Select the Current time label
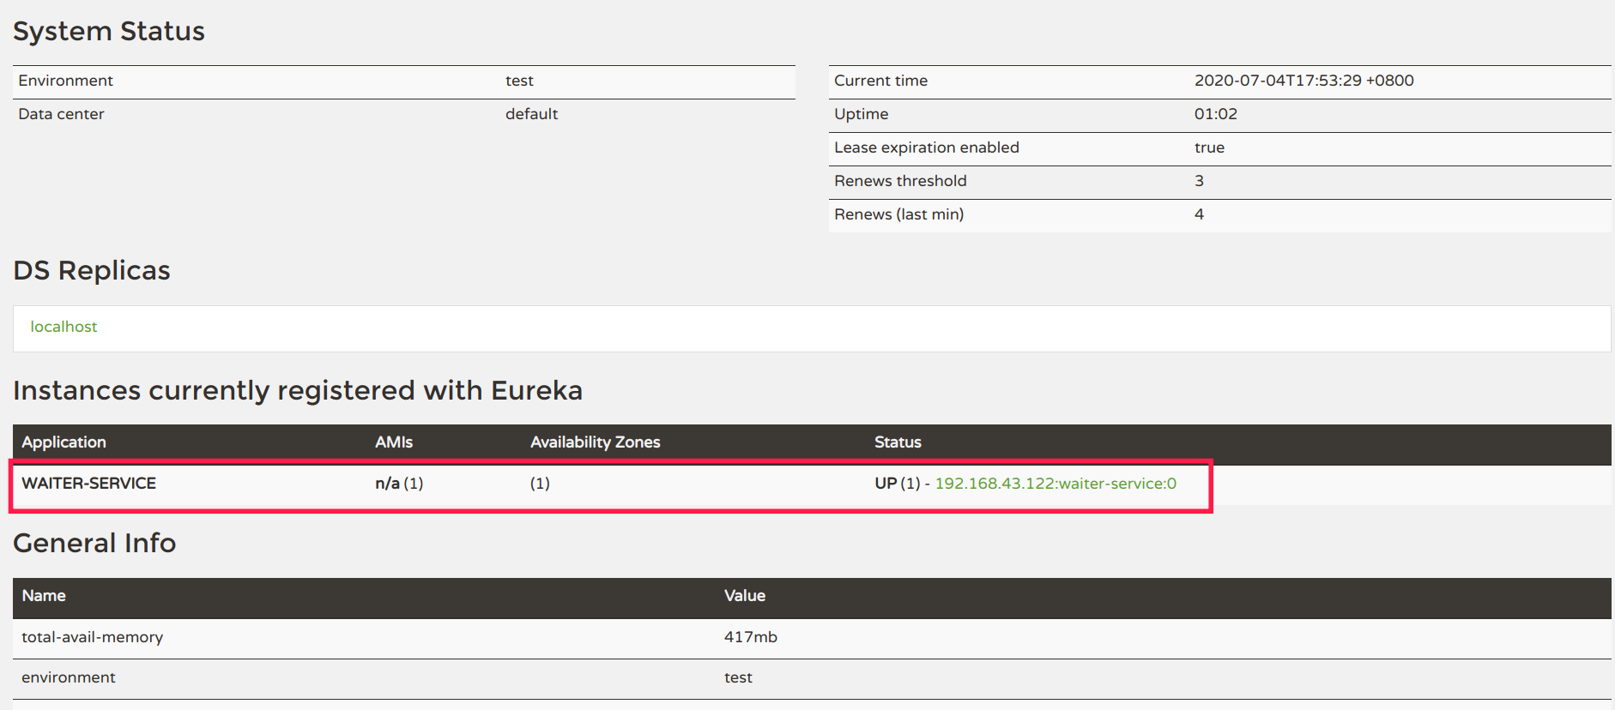The width and height of the screenshot is (1615, 710). (x=881, y=81)
